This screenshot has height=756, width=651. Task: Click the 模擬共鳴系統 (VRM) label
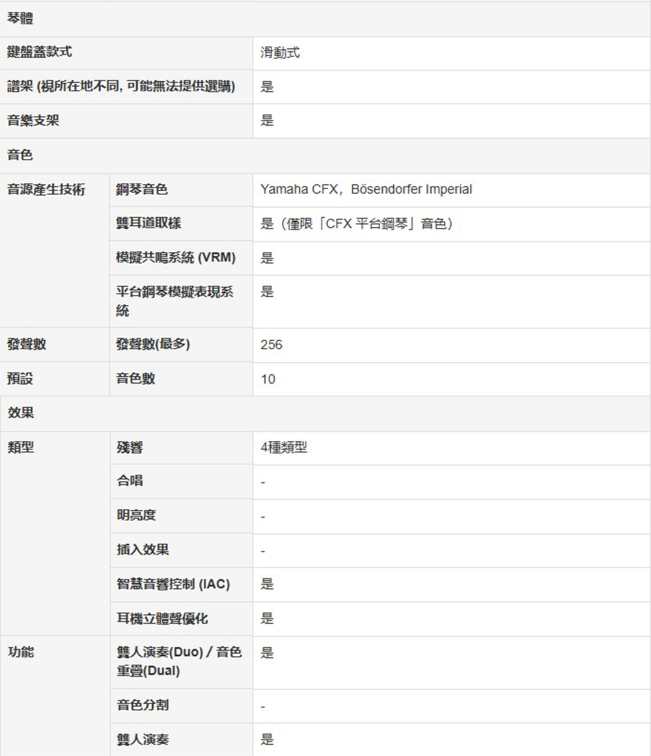[x=176, y=258]
